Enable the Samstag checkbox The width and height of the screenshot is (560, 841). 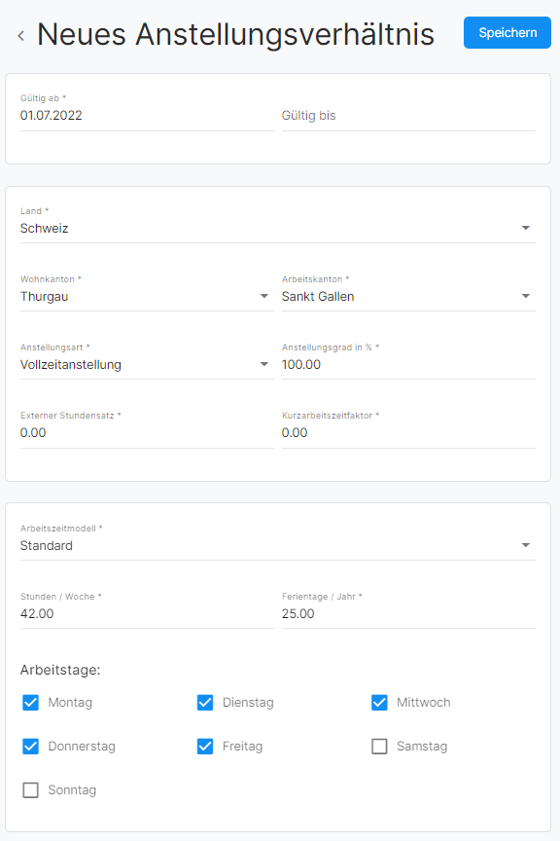point(379,746)
